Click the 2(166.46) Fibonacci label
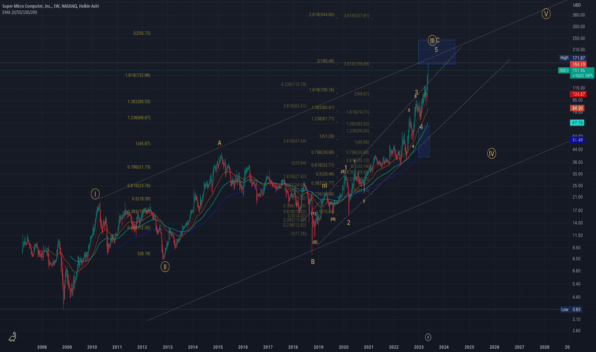This screenshot has width=596, height=352. pos(325,61)
